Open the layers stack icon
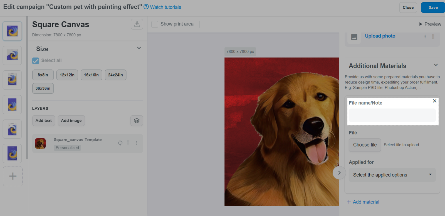445x216 pixels. tap(137, 121)
